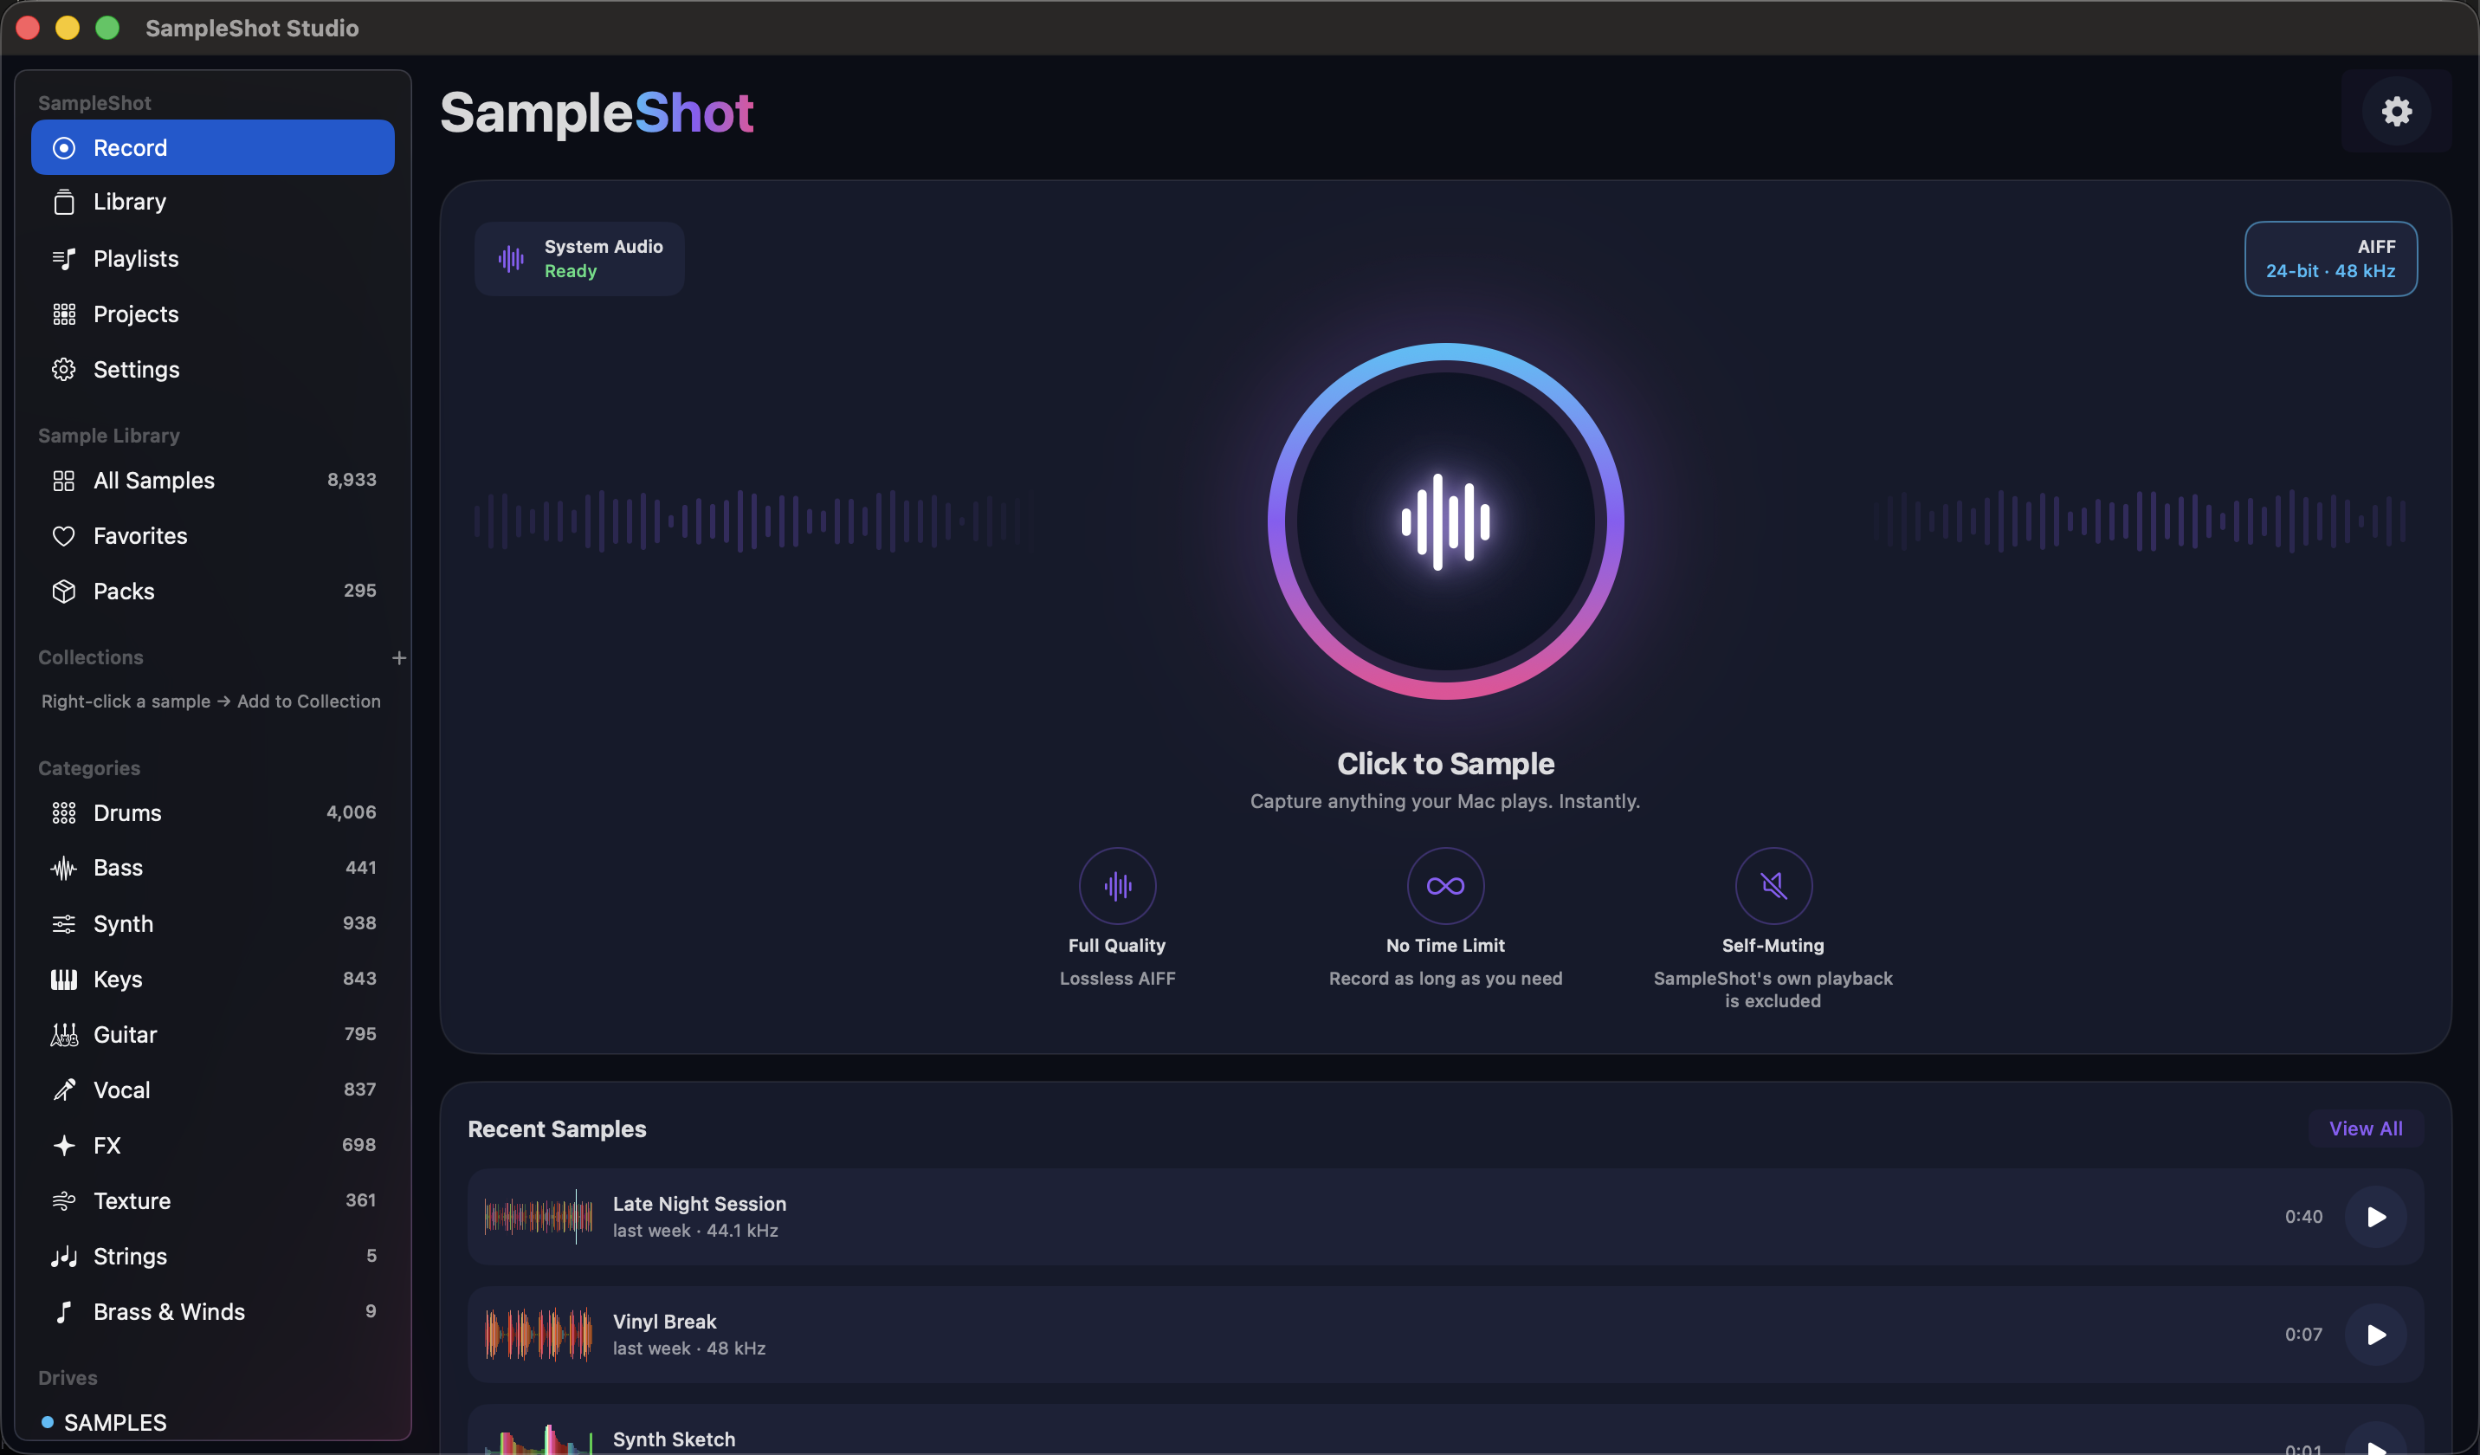The height and width of the screenshot is (1455, 2480).
Task: Click the Synth sliders icon
Action: tap(64, 923)
